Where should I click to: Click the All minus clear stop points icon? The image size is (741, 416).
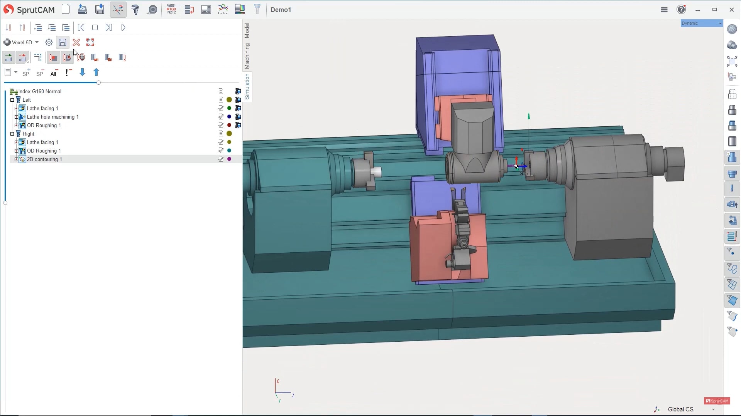54,72
